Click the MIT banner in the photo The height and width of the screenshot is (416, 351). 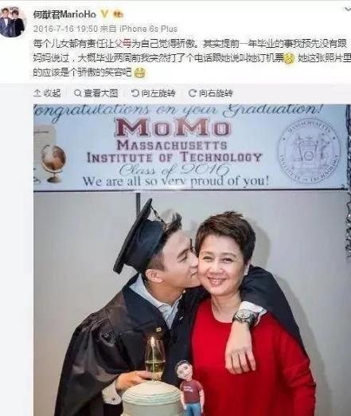(x=190, y=147)
